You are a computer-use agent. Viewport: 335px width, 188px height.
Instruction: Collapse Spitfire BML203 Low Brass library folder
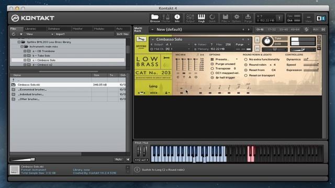click(x=19, y=42)
